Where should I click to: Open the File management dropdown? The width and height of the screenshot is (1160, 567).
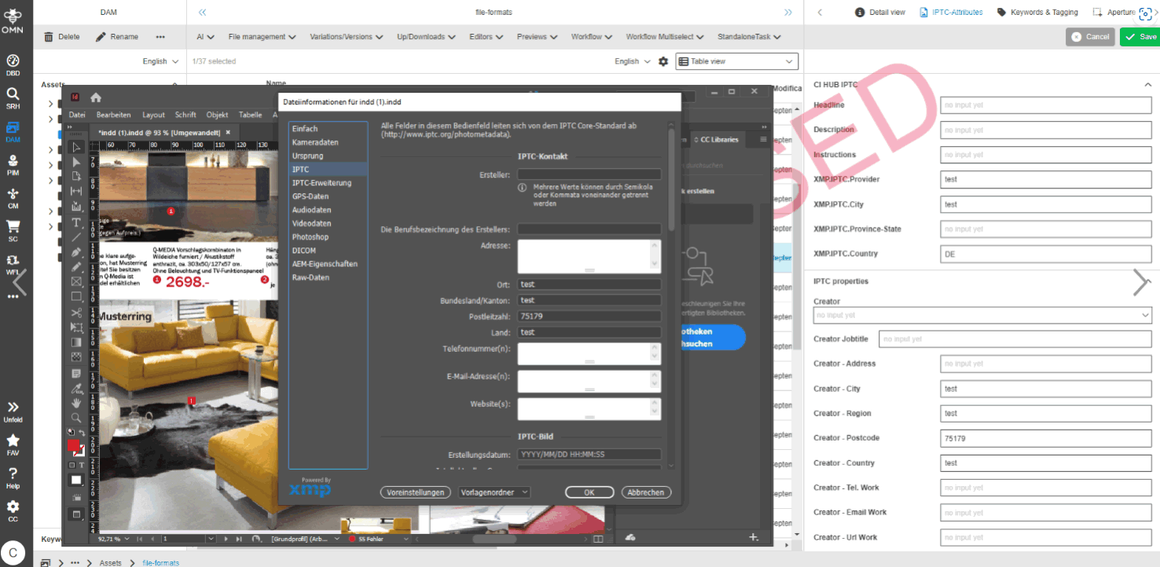262,37
